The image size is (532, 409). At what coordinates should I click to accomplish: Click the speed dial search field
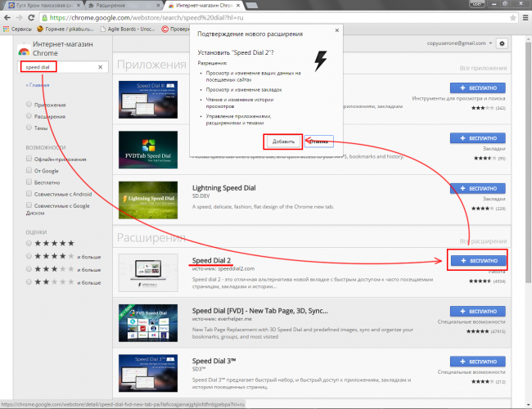click(63, 67)
